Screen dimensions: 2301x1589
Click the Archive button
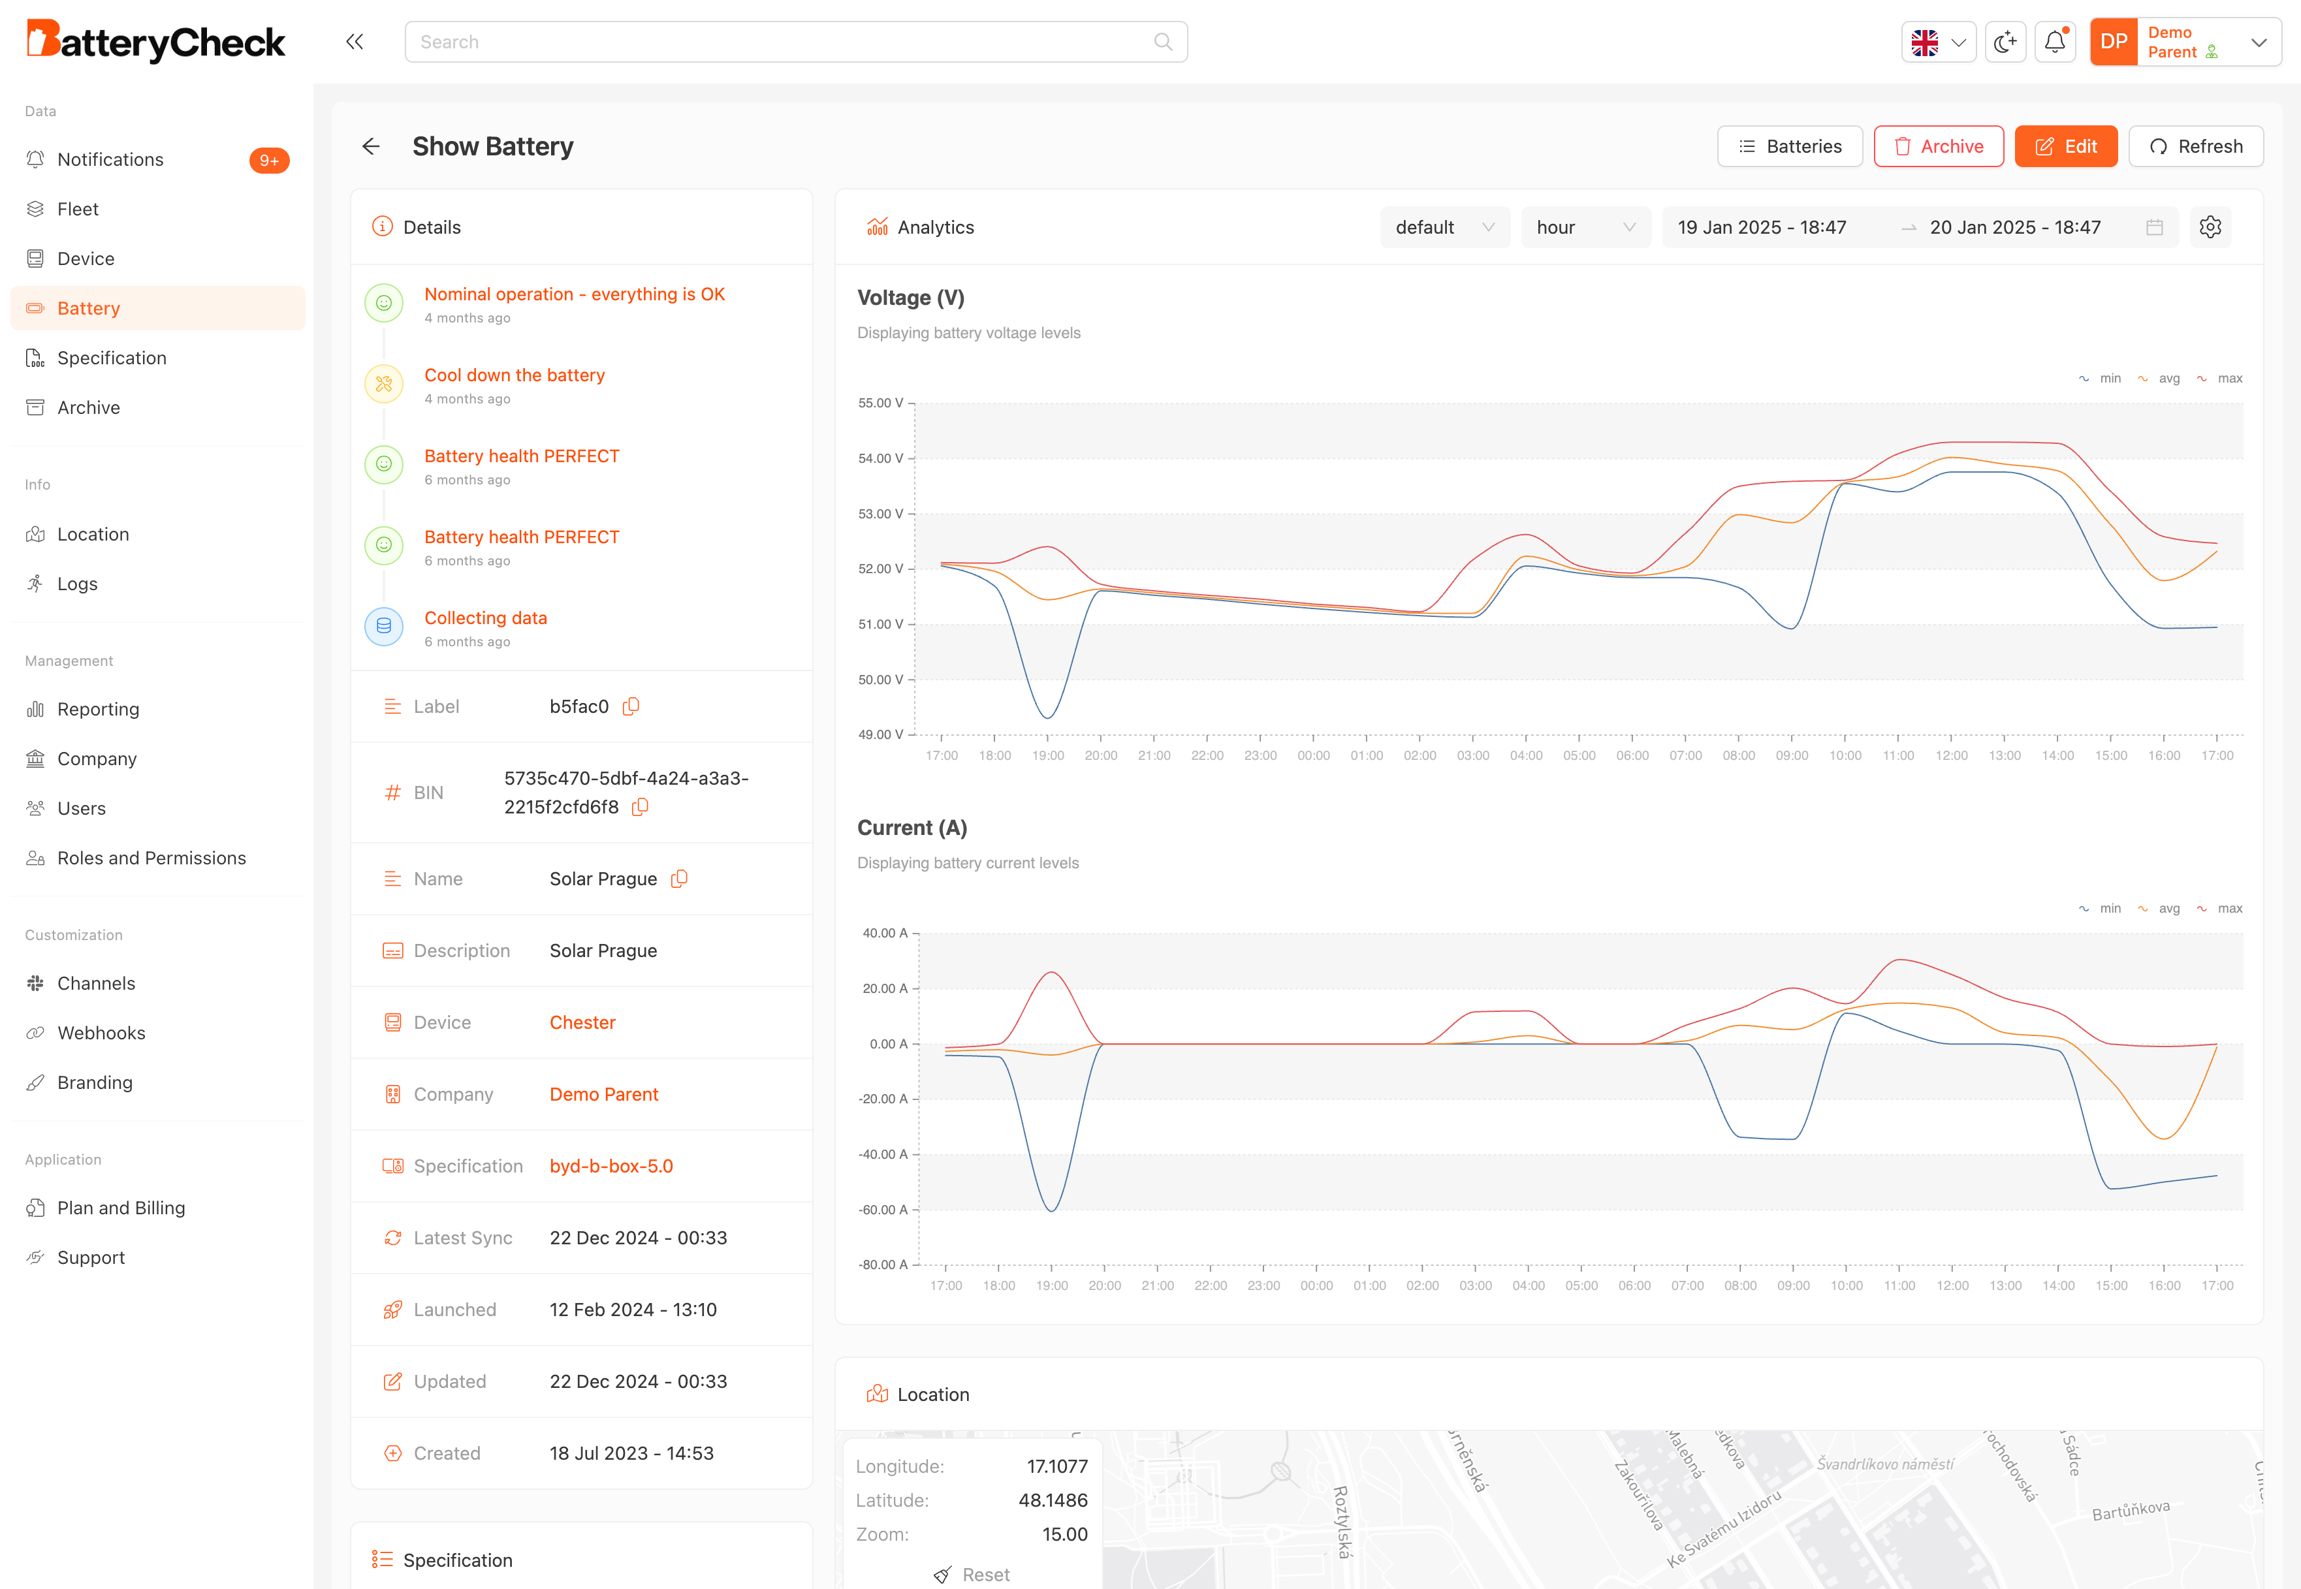(1937, 146)
